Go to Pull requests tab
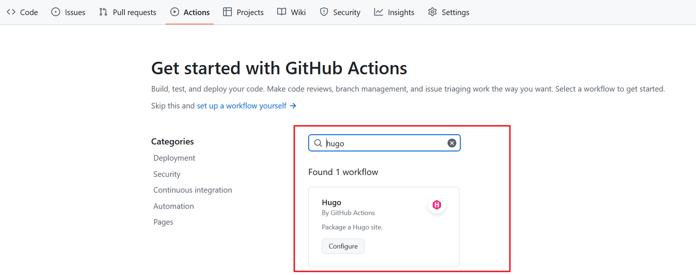This screenshot has width=696, height=275. point(128,12)
